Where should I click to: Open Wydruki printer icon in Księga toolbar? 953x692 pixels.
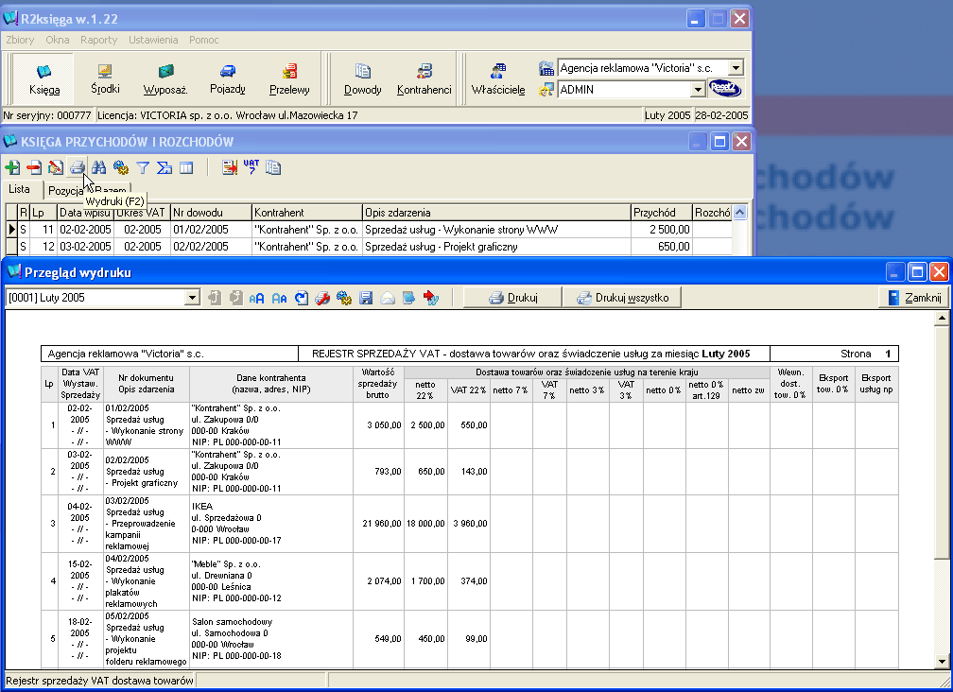pos(78,167)
